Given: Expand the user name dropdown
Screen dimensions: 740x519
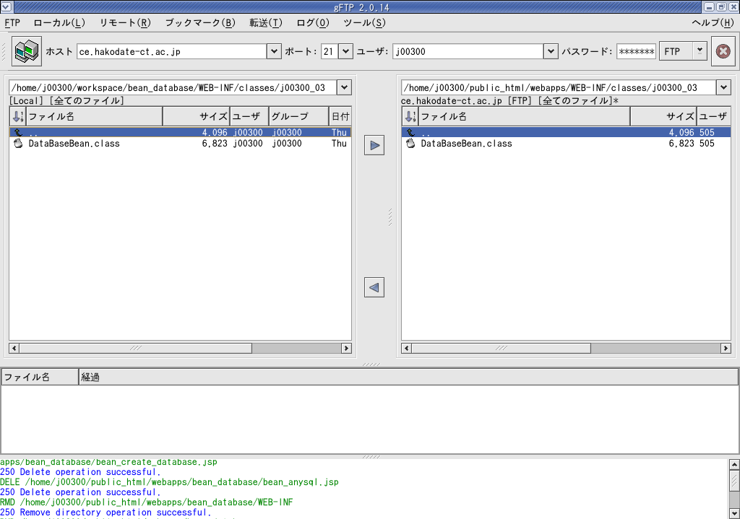Looking at the screenshot, I should [x=550, y=51].
